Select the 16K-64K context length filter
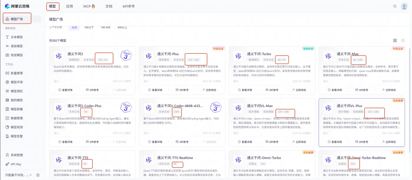The image size is (412, 180). (x=105, y=27)
